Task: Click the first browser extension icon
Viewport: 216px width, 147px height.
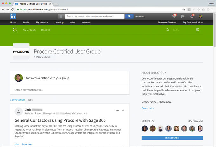Action: 189,10
